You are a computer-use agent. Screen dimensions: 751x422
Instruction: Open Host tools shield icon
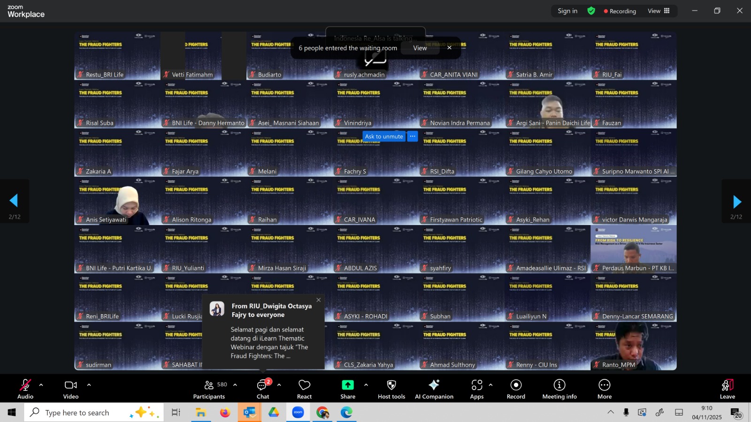click(391, 389)
